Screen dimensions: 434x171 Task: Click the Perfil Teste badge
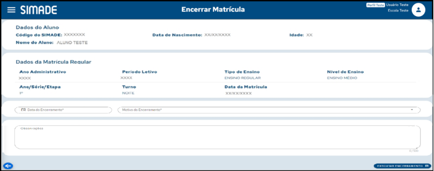pos(376,5)
